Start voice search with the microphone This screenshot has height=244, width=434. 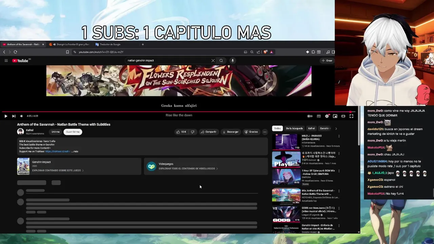coord(232,60)
